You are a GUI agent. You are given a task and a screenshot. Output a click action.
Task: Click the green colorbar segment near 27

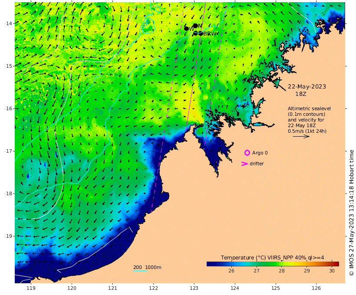(258, 264)
